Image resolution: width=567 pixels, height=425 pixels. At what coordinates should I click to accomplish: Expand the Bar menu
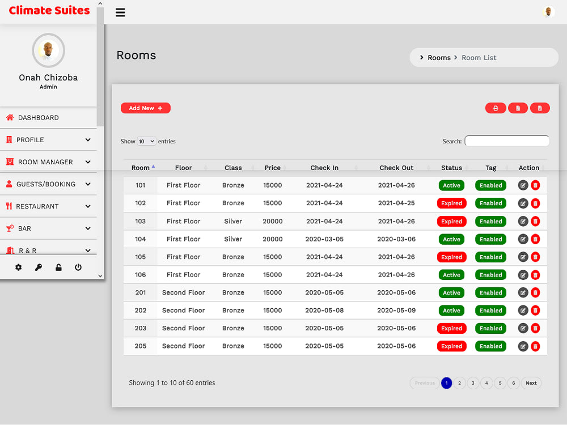[48, 228]
